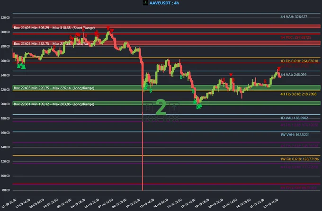Click the 22-10 14:00 time axis label
The image size is (322, 211).
click(x=229, y=203)
